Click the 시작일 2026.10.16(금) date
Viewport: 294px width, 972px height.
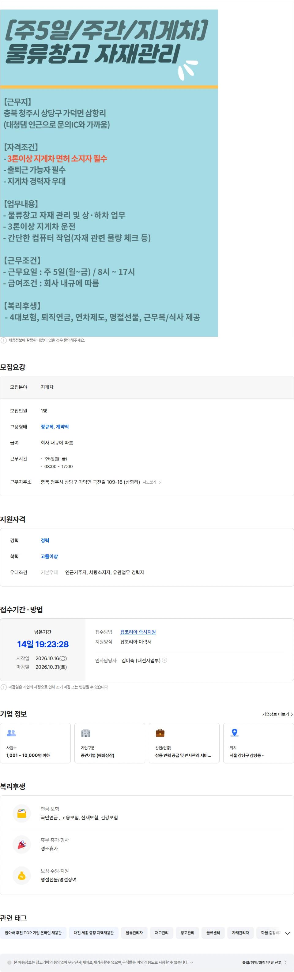coord(51,658)
